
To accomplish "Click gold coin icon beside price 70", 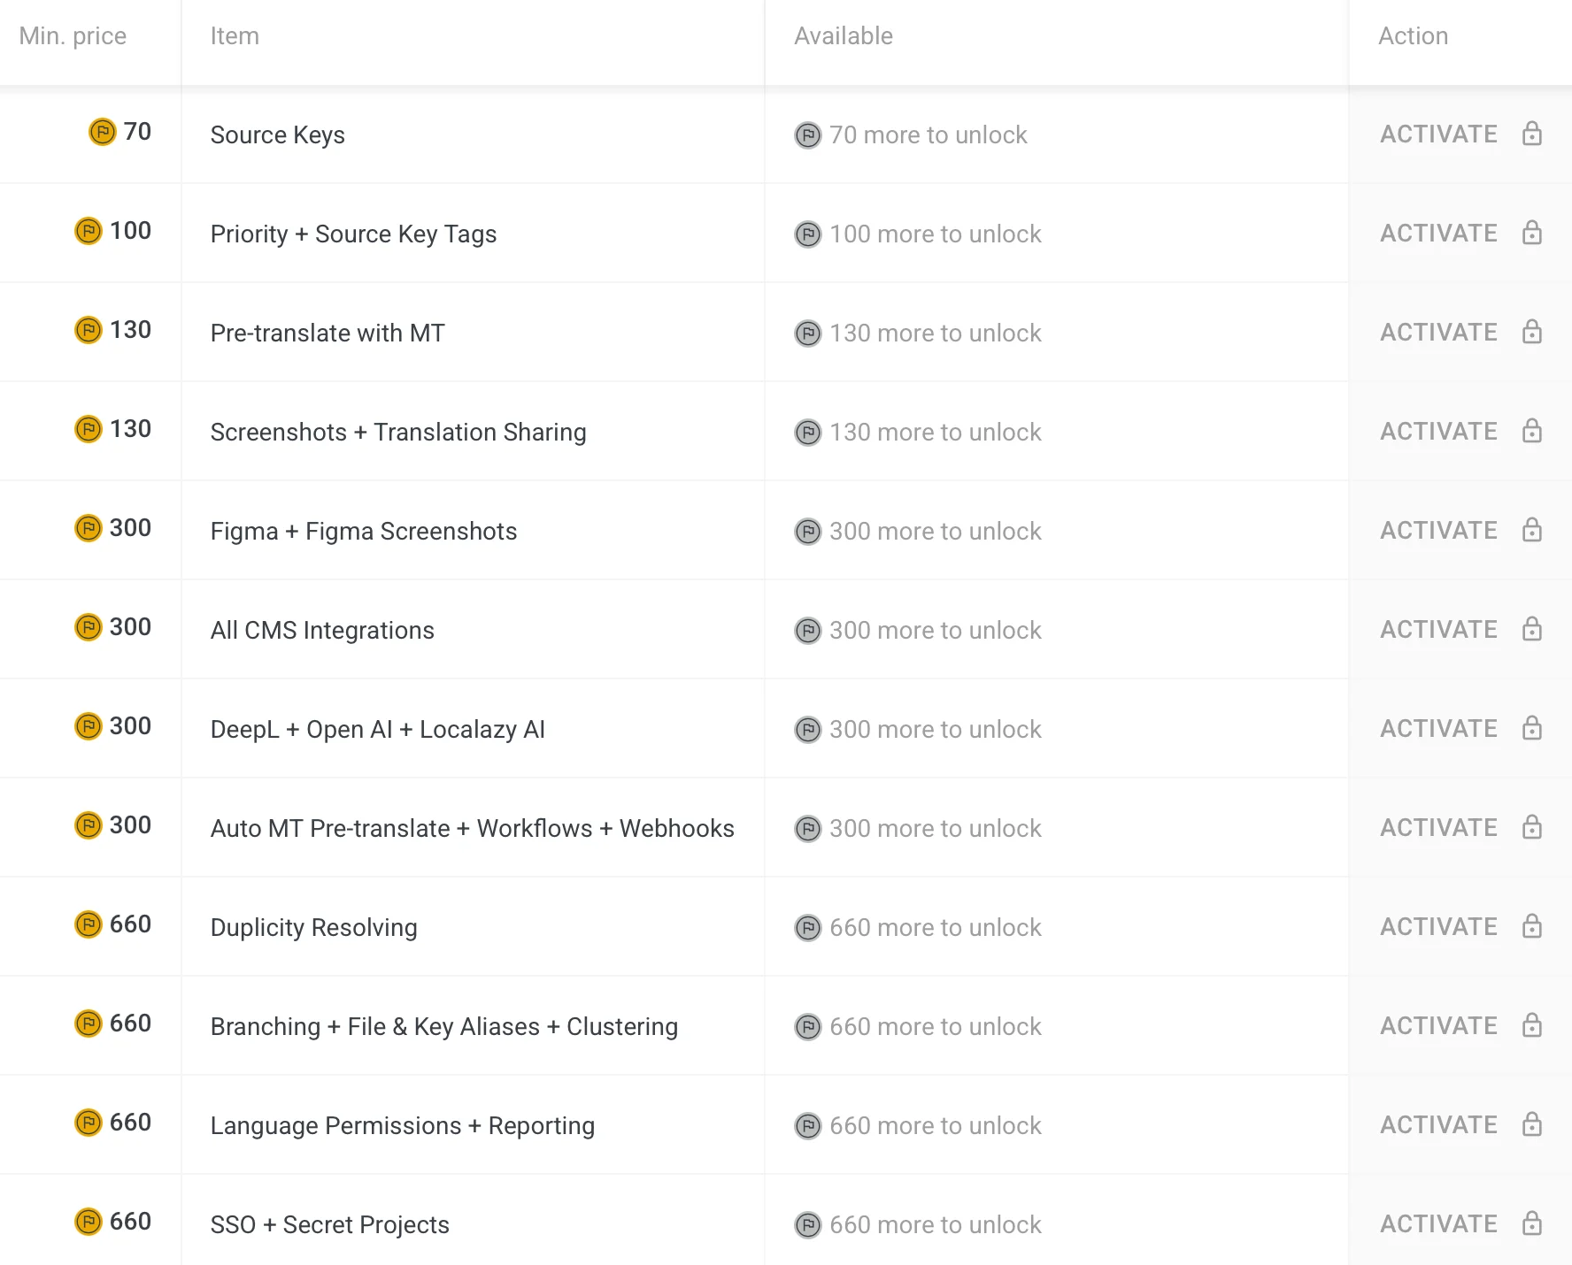I will point(103,132).
